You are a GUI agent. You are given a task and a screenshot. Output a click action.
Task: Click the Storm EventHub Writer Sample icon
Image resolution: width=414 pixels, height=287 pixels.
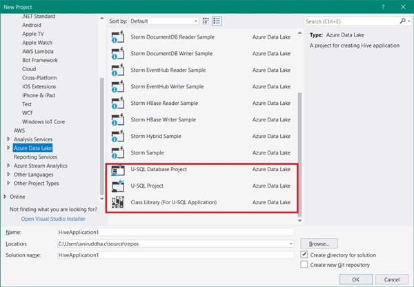coord(118,87)
